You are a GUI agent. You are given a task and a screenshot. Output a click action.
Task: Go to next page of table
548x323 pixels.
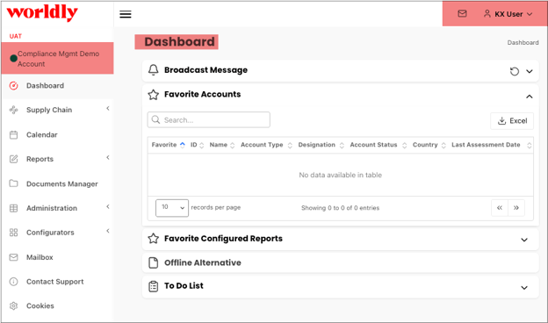click(516, 208)
